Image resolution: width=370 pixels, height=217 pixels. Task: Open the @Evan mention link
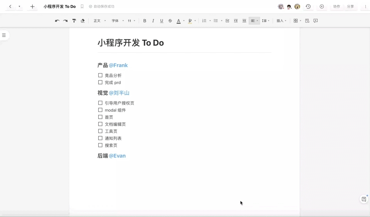coord(117,156)
